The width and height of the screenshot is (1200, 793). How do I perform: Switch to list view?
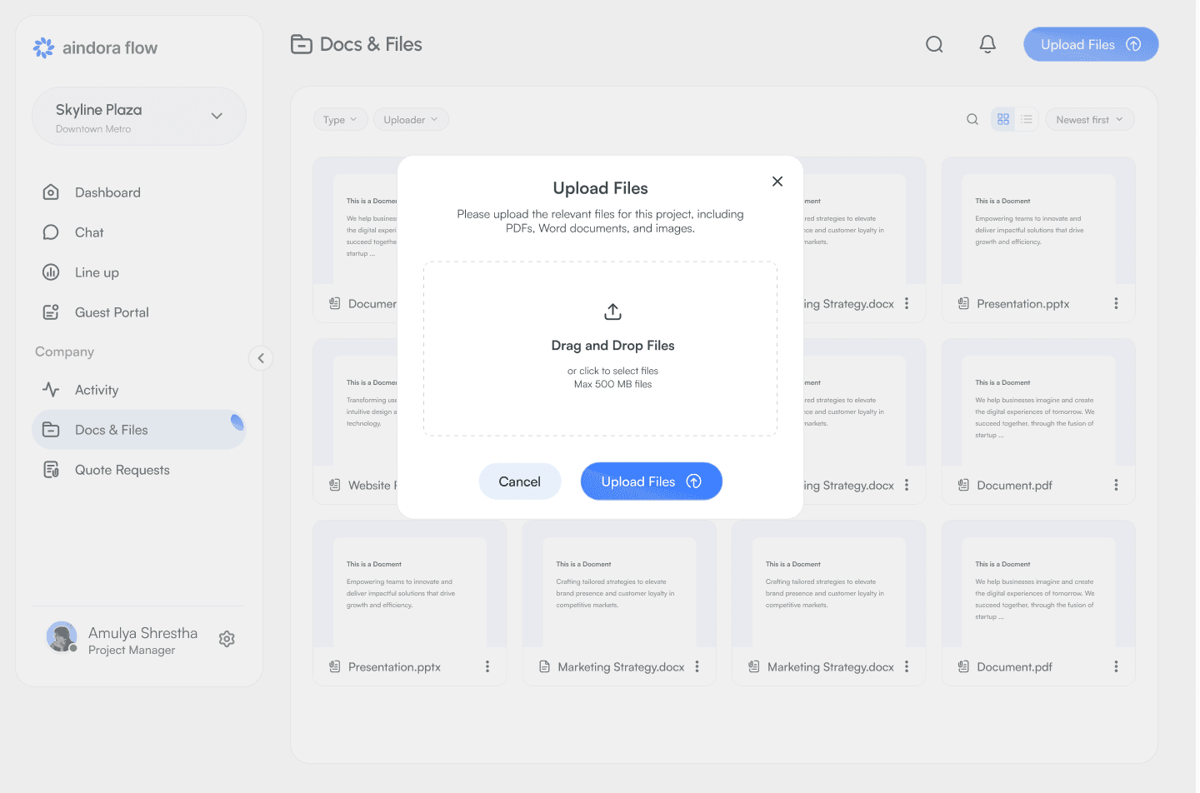tap(1027, 120)
